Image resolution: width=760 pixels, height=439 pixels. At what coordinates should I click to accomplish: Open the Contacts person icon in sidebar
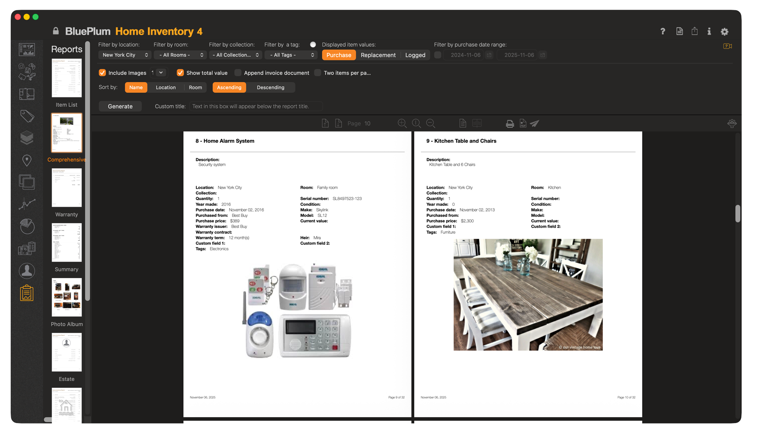tap(27, 271)
